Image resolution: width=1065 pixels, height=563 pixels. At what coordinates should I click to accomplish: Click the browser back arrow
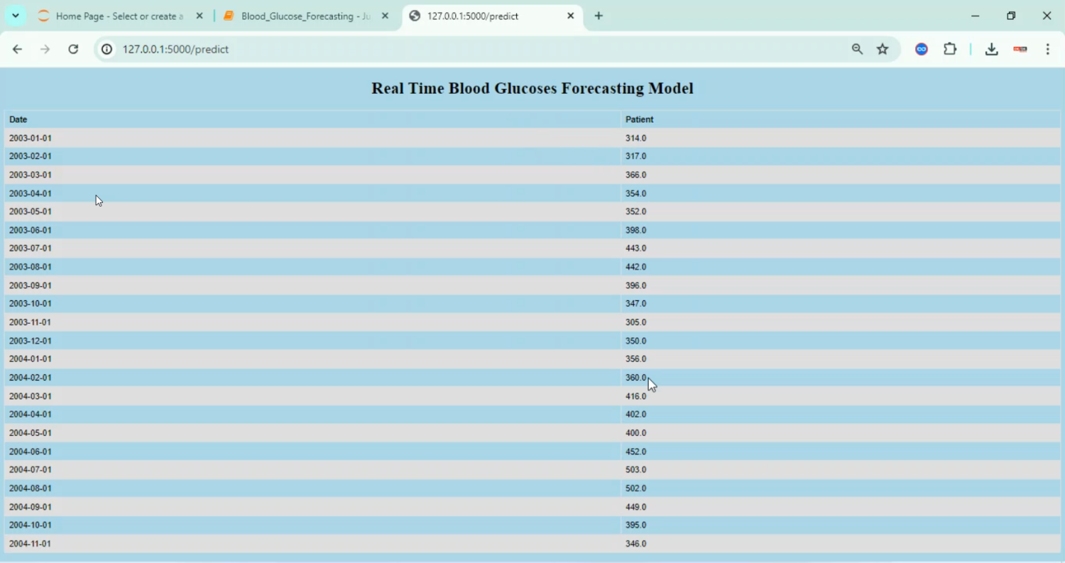click(x=17, y=49)
